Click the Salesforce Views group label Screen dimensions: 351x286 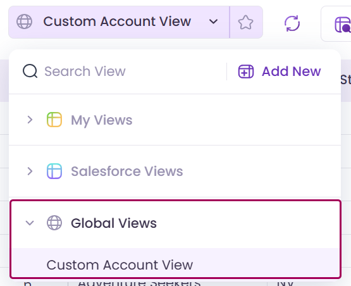(127, 171)
